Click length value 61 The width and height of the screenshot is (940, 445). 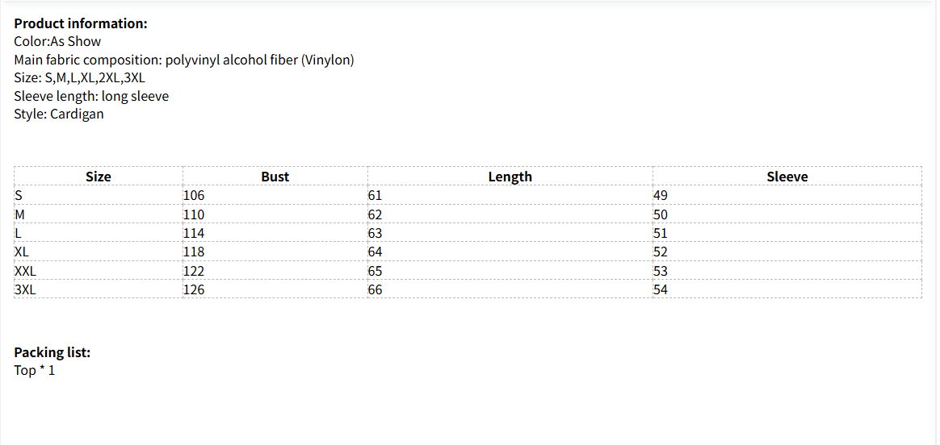pos(375,195)
